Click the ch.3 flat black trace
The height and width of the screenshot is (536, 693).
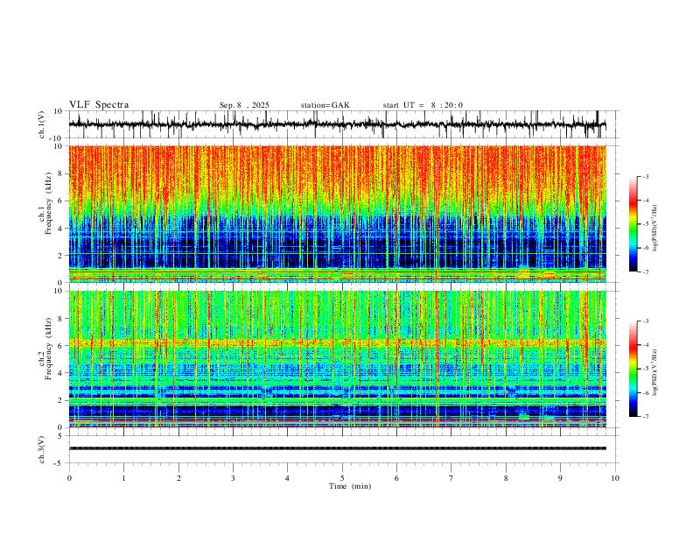pyautogui.click(x=337, y=448)
